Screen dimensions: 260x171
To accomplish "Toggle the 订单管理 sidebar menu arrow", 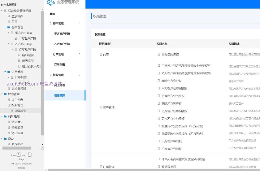I will [x=79, y=54].
